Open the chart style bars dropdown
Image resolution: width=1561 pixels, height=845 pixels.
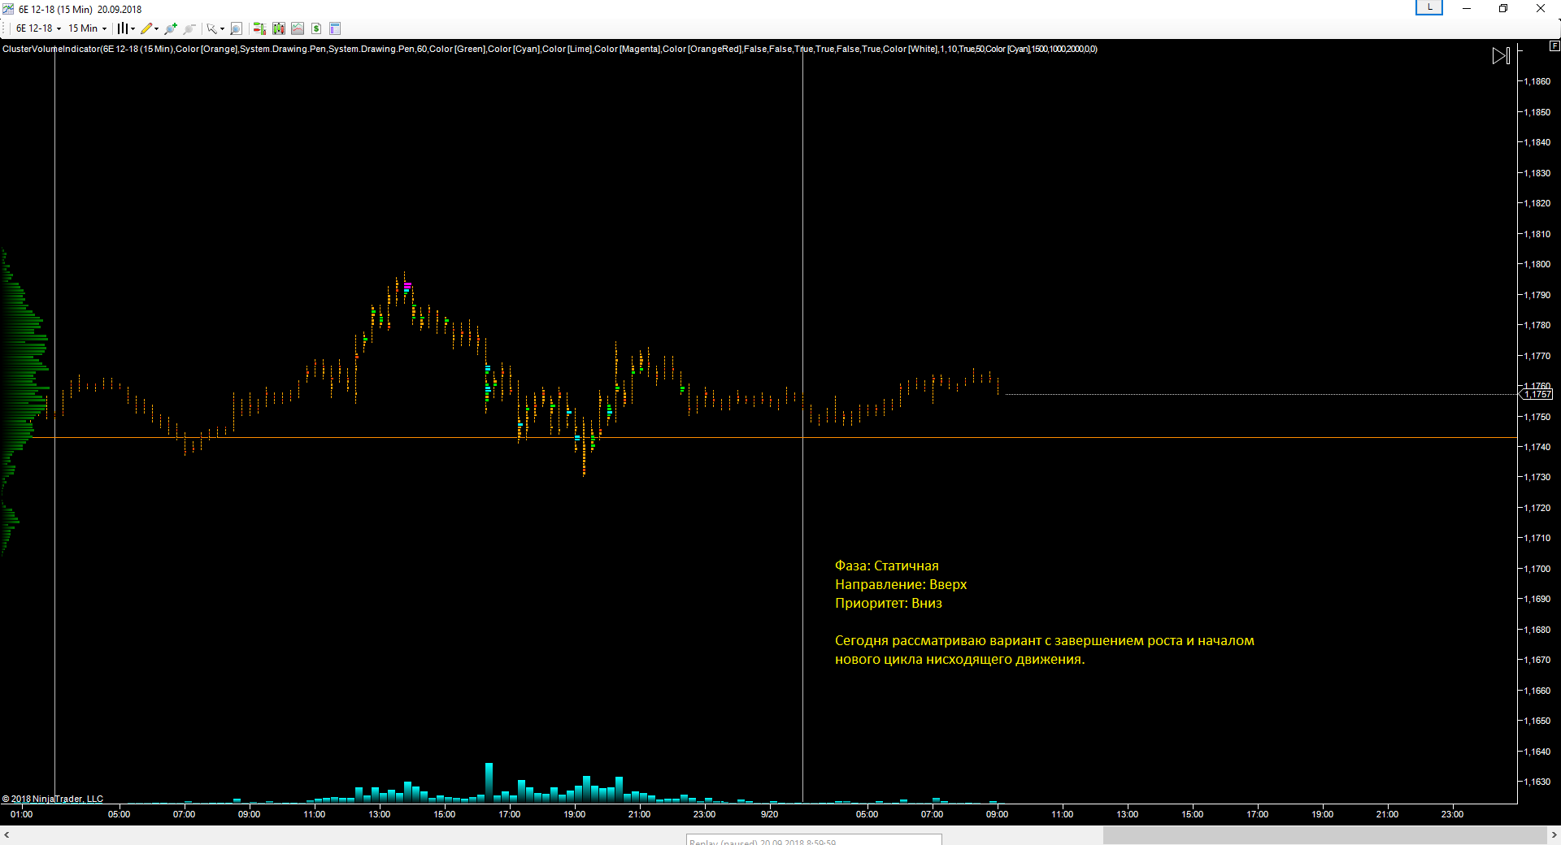(125, 28)
